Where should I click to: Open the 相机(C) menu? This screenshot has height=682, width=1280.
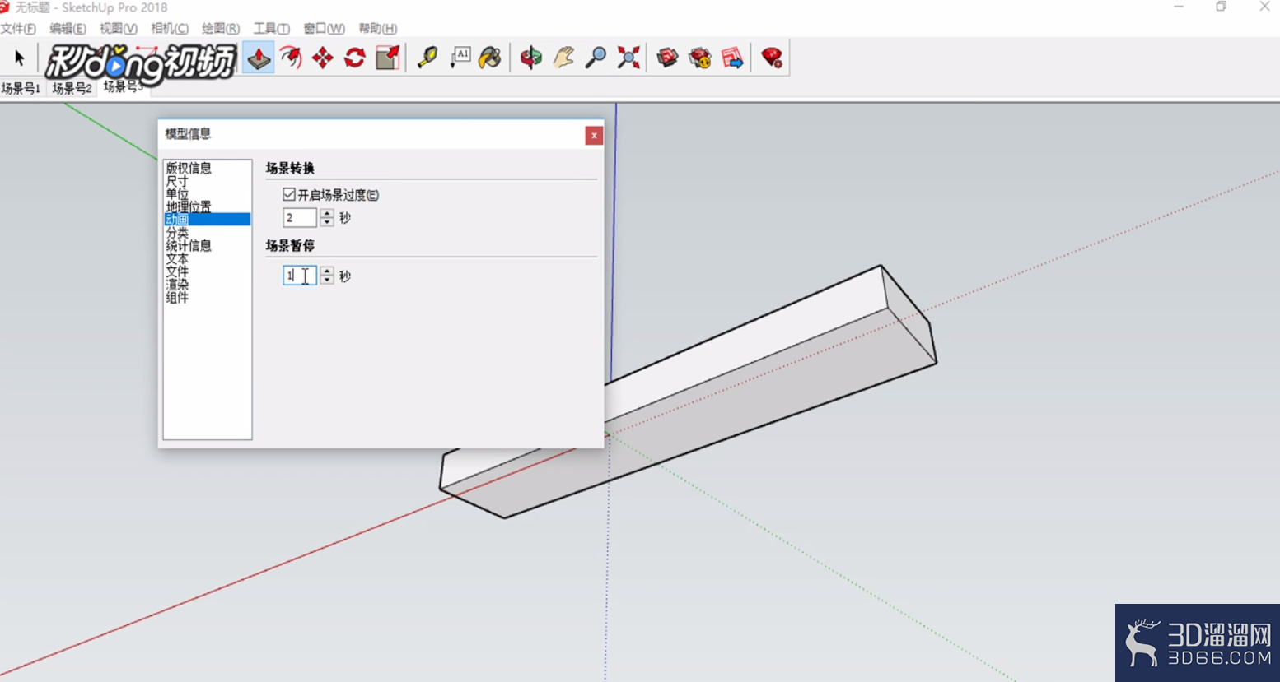tap(170, 29)
